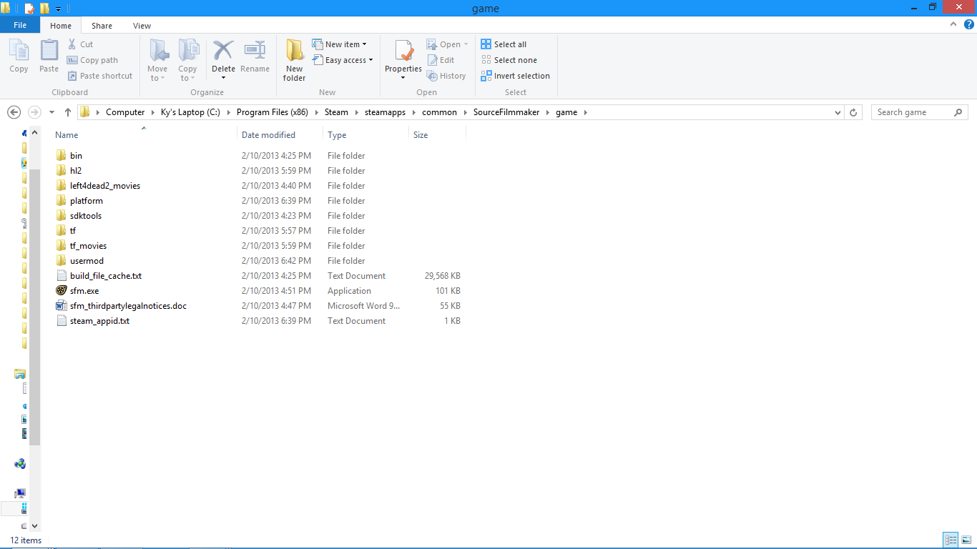
Task: Click the Properties checkmark icon
Action: click(403, 51)
